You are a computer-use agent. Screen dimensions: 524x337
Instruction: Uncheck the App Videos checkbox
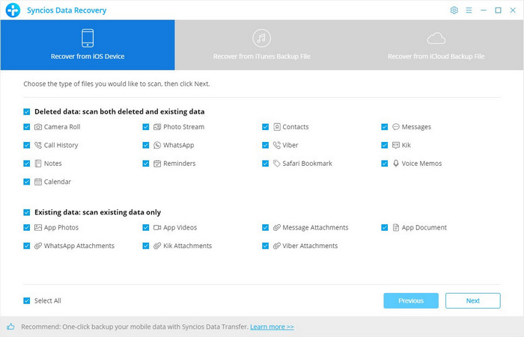tap(146, 228)
